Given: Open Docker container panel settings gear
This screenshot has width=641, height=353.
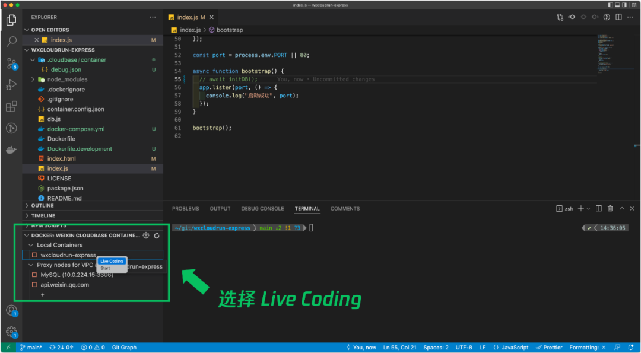Looking at the screenshot, I should click(x=146, y=236).
